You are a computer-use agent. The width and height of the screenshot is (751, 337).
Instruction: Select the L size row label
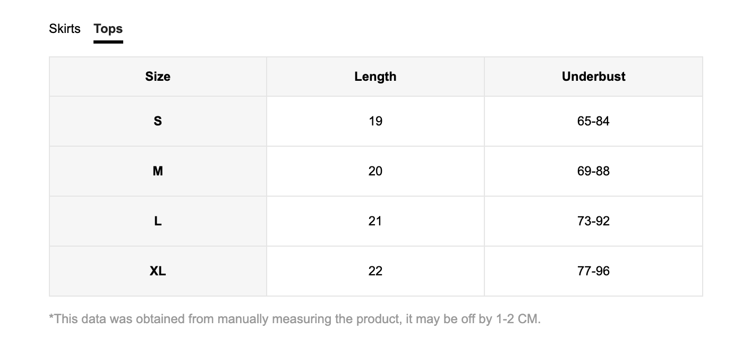coord(158,221)
